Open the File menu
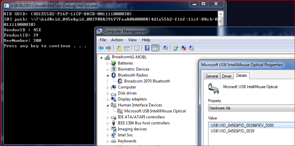 point(103,40)
